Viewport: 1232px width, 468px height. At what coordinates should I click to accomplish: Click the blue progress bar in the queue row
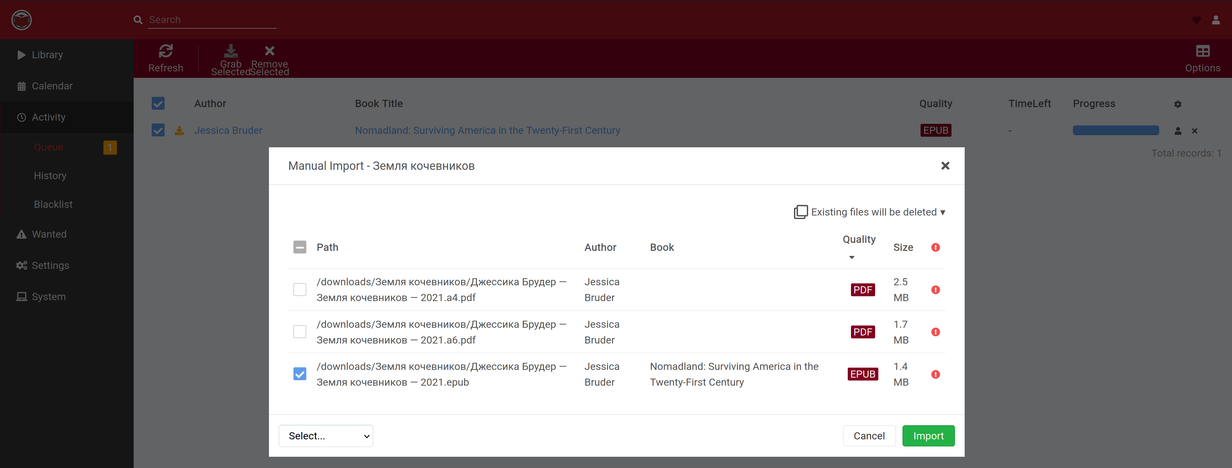(1116, 130)
